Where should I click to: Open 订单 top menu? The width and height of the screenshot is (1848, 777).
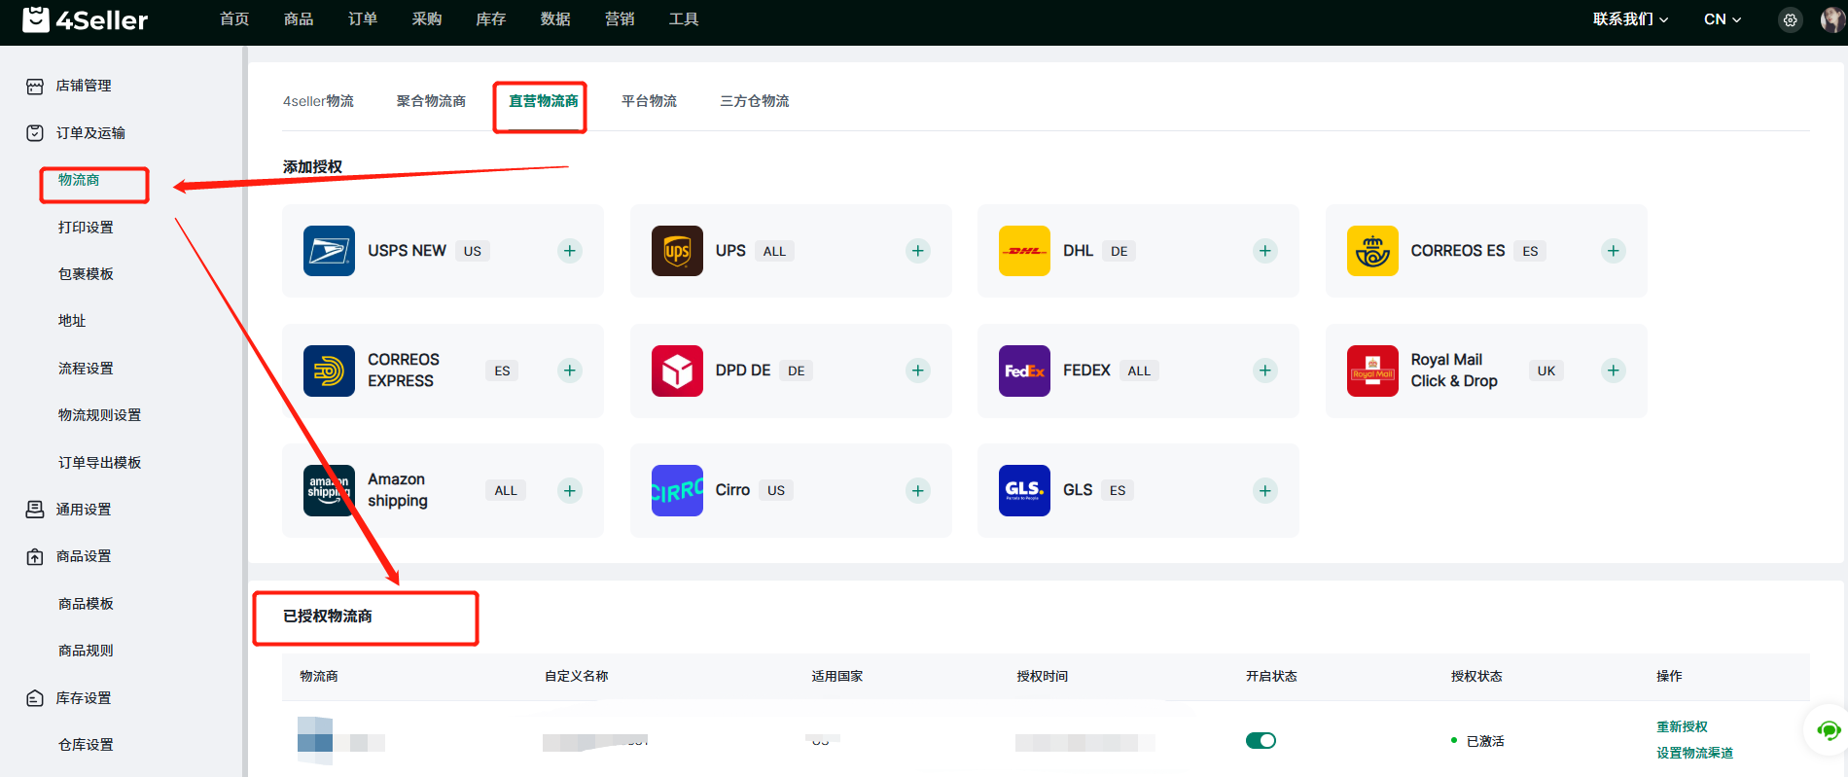click(363, 19)
